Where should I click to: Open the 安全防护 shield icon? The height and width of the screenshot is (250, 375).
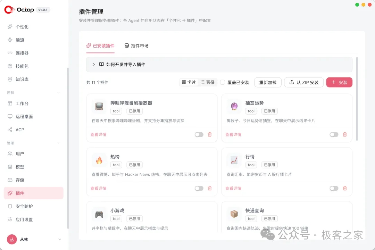pyautogui.click(x=10, y=206)
